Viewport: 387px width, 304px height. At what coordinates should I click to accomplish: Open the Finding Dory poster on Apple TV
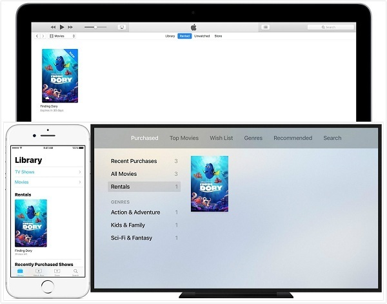click(210, 184)
